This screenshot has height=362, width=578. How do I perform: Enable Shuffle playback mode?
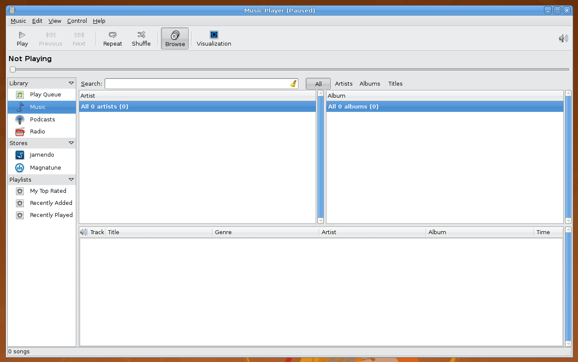(141, 38)
